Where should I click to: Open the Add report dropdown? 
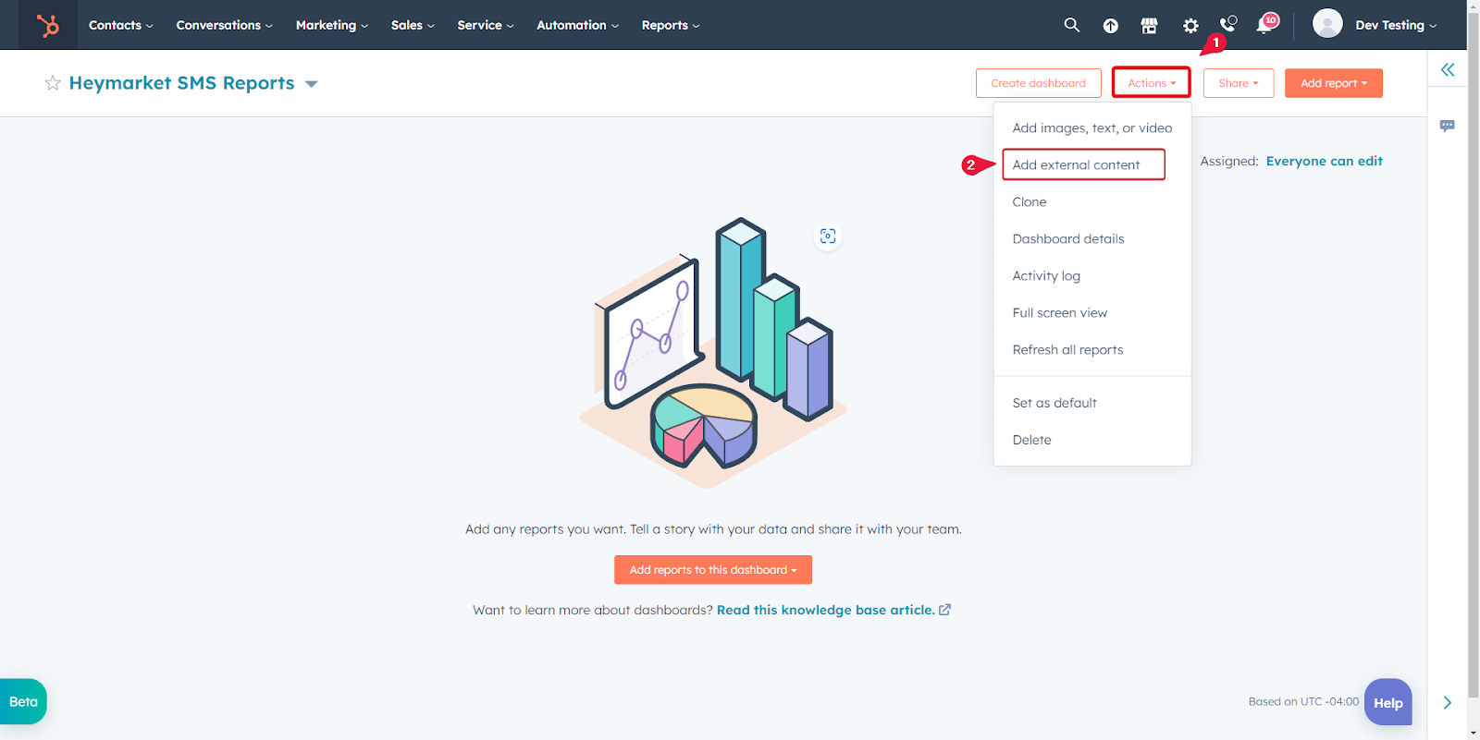(1334, 83)
